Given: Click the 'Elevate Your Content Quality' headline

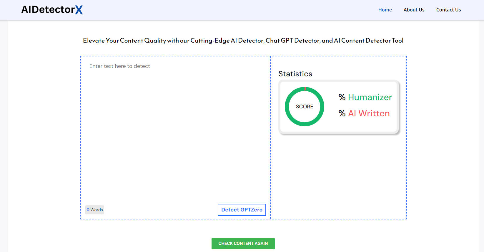Looking at the screenshot, I should [x=243, y=41].
